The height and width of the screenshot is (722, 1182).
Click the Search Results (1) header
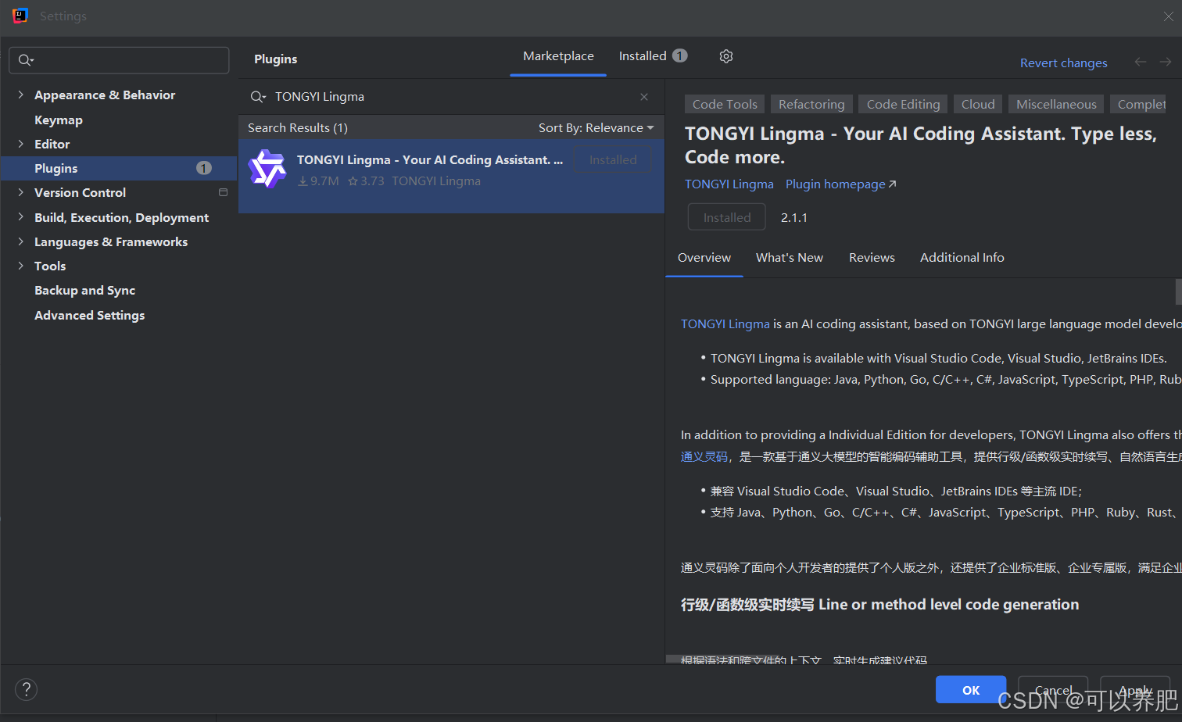click(298, 127)
